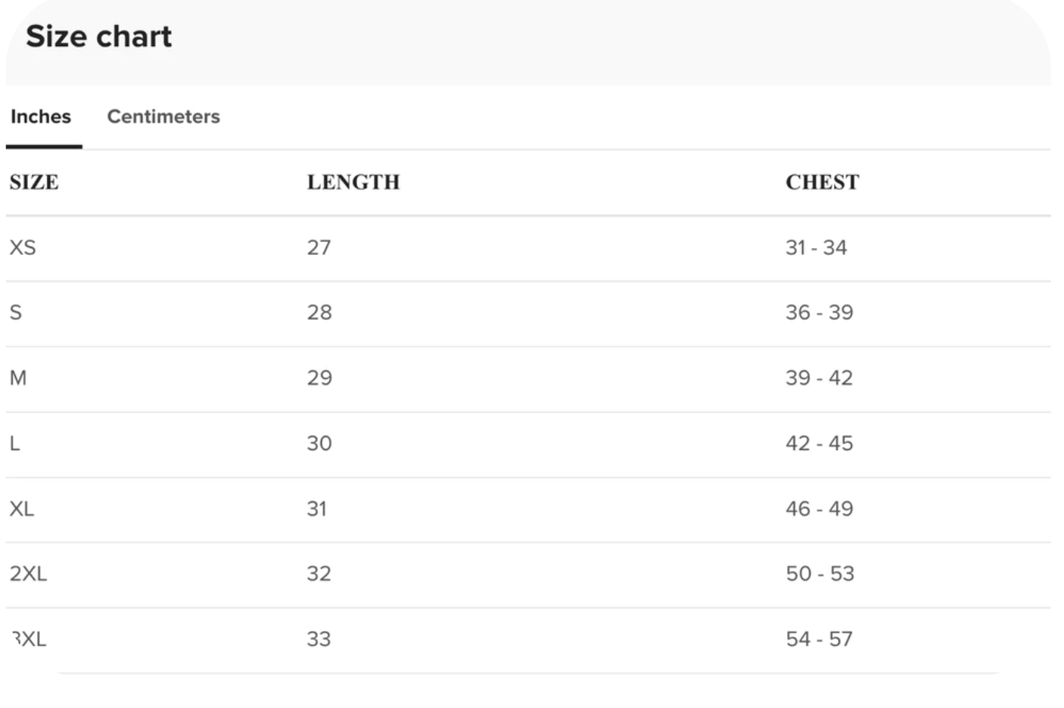1064x708 pixels.
Task: Click the length value 30
Action: tap(319, 443)
